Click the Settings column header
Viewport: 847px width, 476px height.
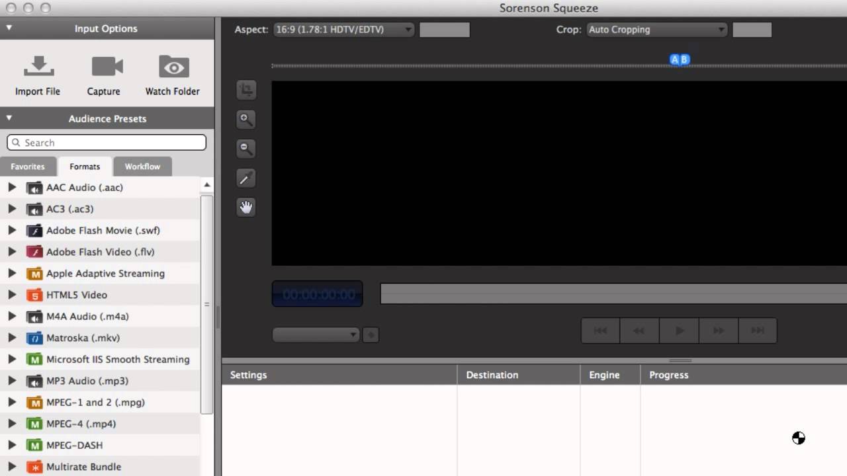tap(339, 375)
